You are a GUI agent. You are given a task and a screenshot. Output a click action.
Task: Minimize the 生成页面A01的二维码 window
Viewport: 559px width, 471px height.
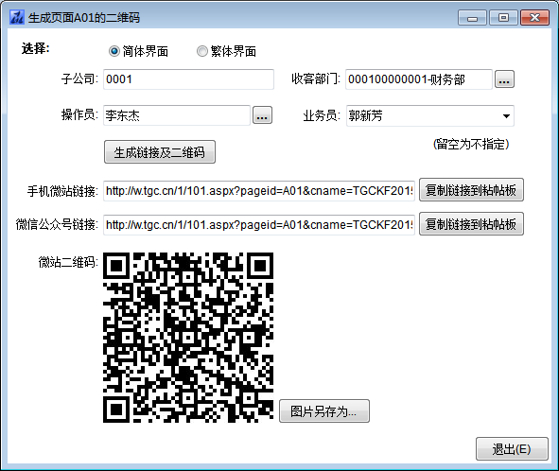(472, 18)
